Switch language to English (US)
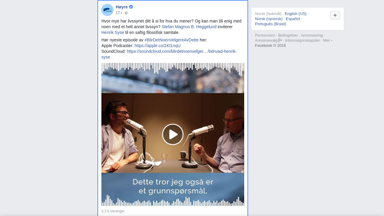 (x=295, y=14)
